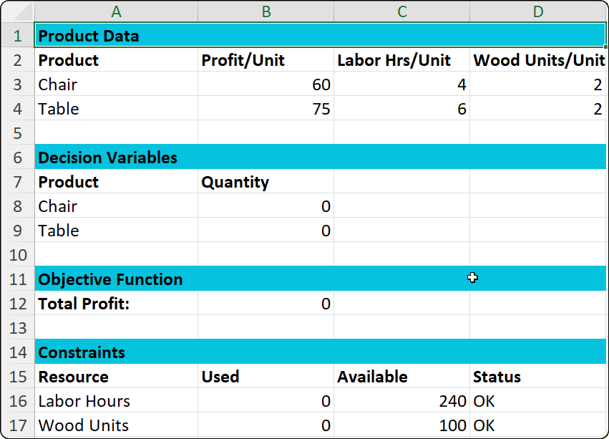Select column C header
This screenshot has width=609, height=439.
[401, 11]
